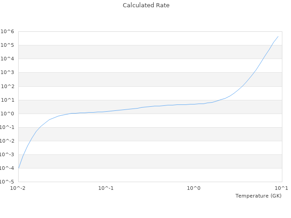
Task: Click the blue curve's lowest starting point
Action: point(19,168)
